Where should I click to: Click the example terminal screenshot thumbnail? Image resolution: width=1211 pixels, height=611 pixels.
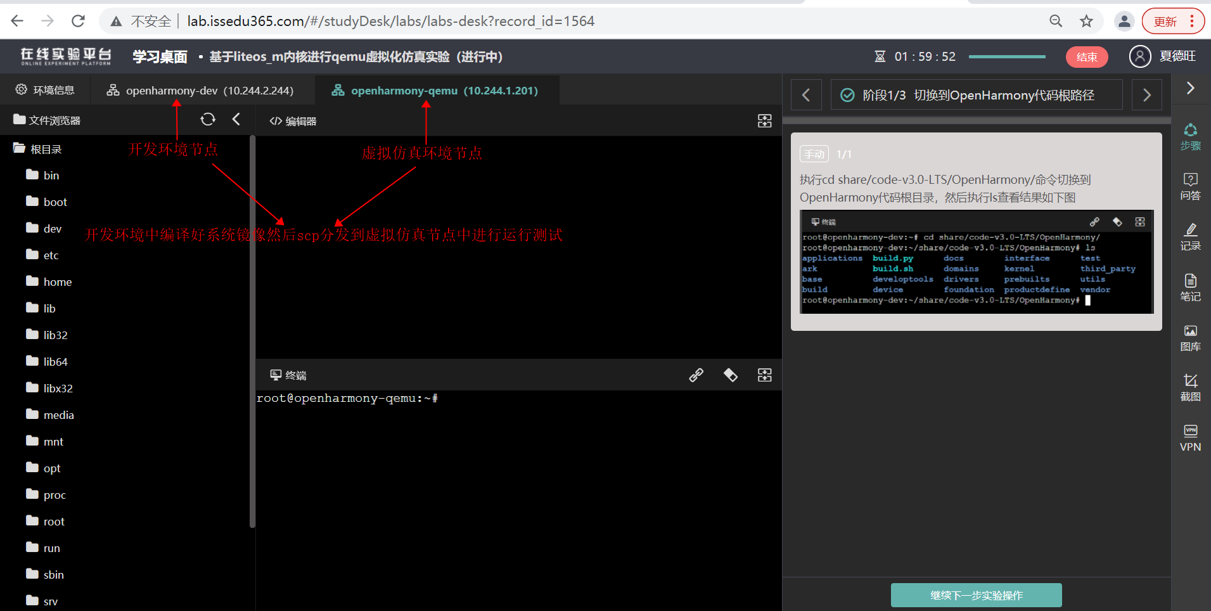(x=976, y=262)
